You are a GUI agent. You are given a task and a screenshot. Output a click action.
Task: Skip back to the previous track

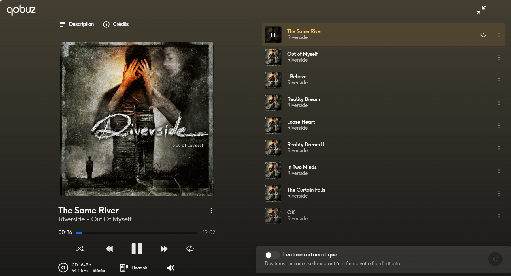click(109, 249)
